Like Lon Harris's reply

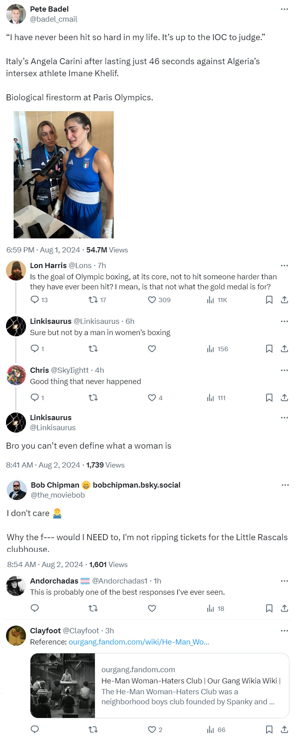pos(152,300)
